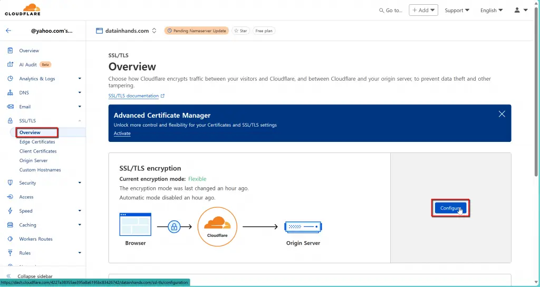540x287 pixels.
Task: Click the Rules funnel icon
Action: (11, 253)
